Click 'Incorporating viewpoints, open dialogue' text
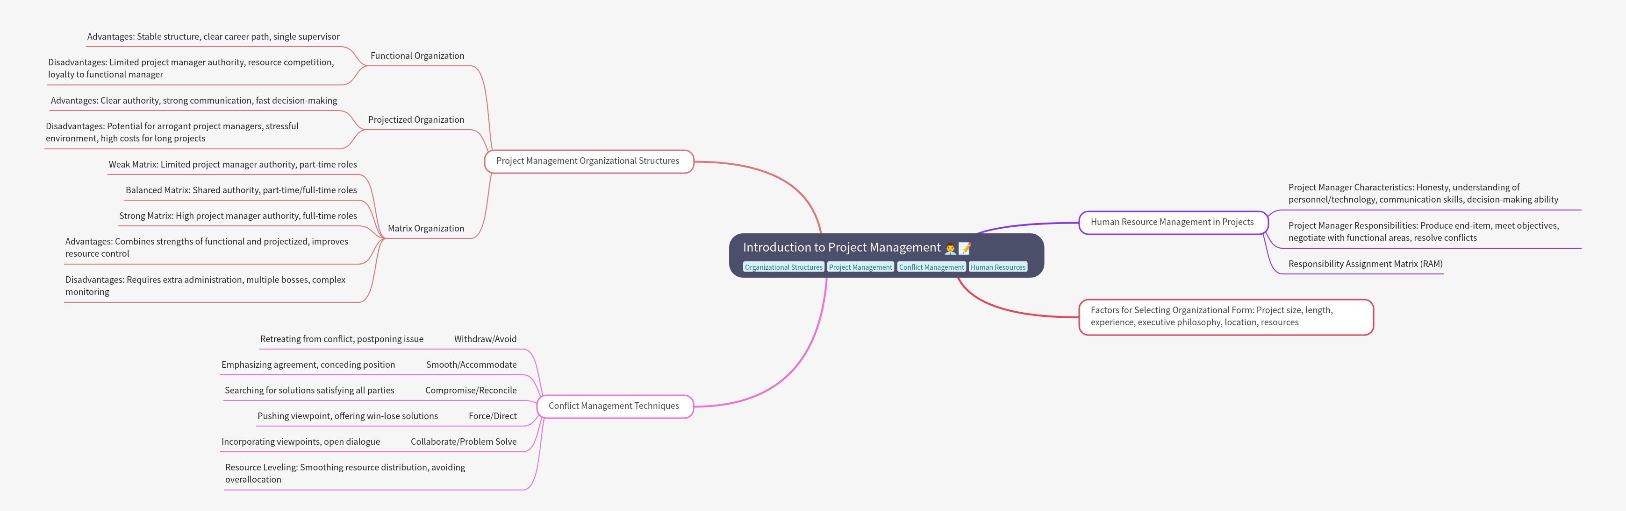 301,441
